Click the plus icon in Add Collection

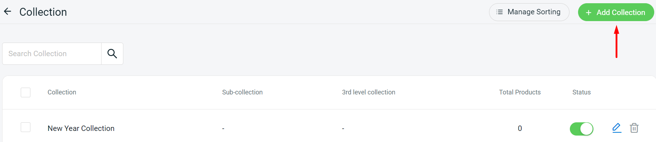point(588,13)
